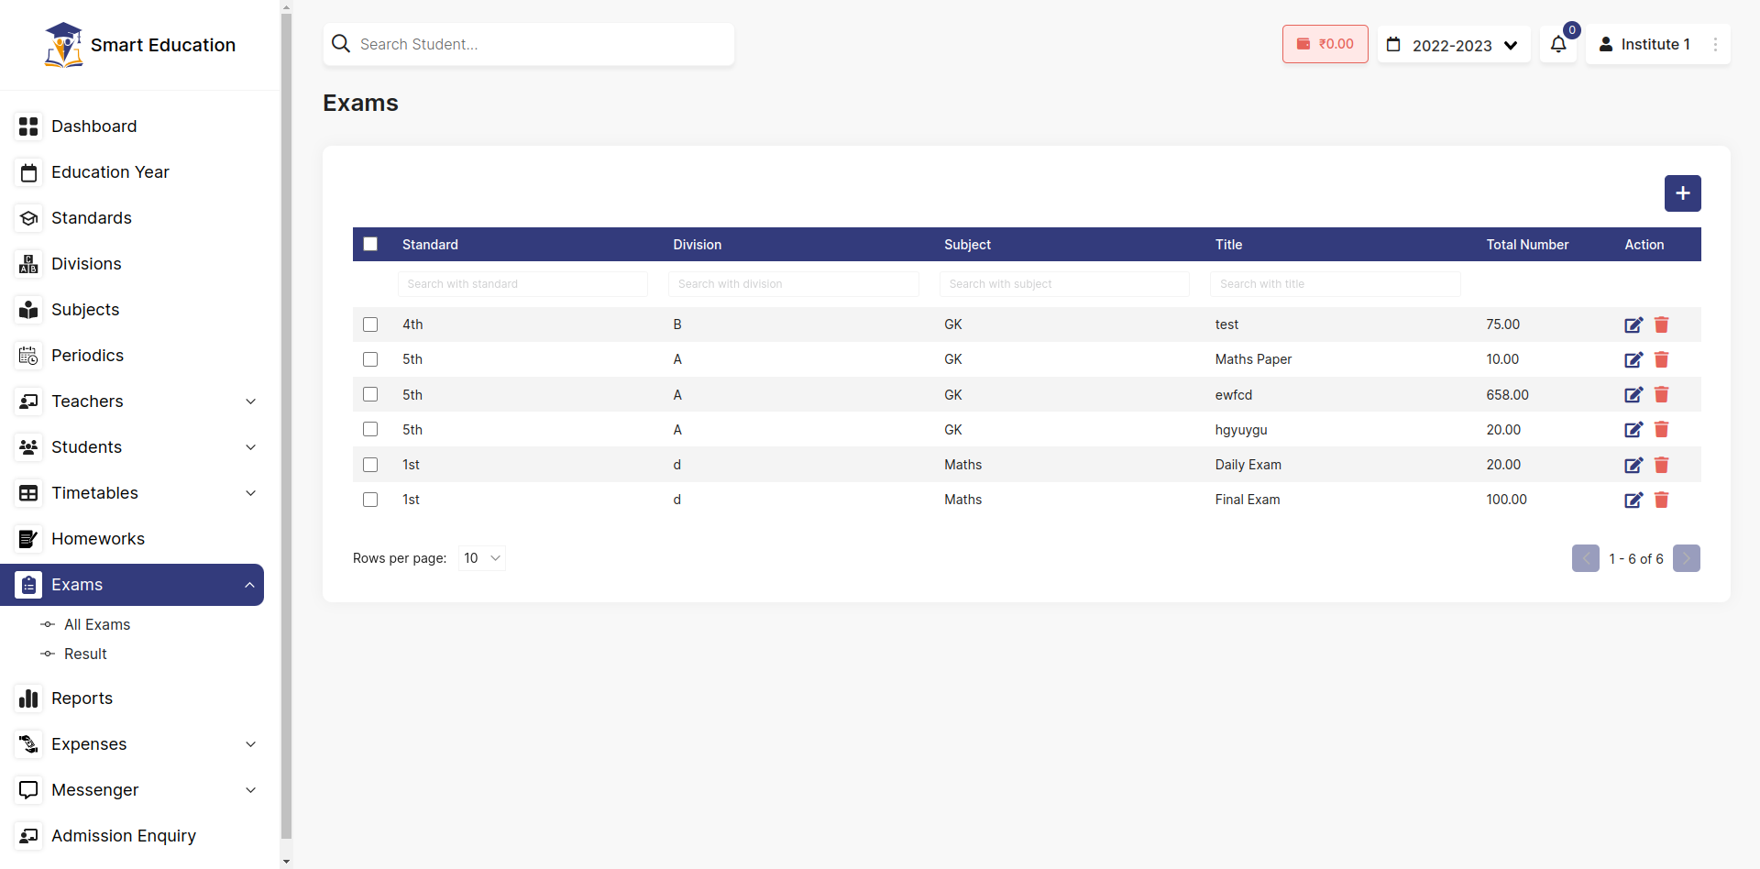Viewport: 1760px width, 869px height.
Task: Click the Subjects book icon
Action: click(29, 310)
